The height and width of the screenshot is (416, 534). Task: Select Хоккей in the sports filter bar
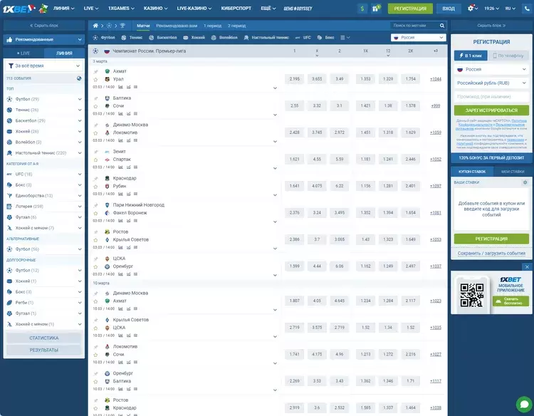tap(194, 38)
